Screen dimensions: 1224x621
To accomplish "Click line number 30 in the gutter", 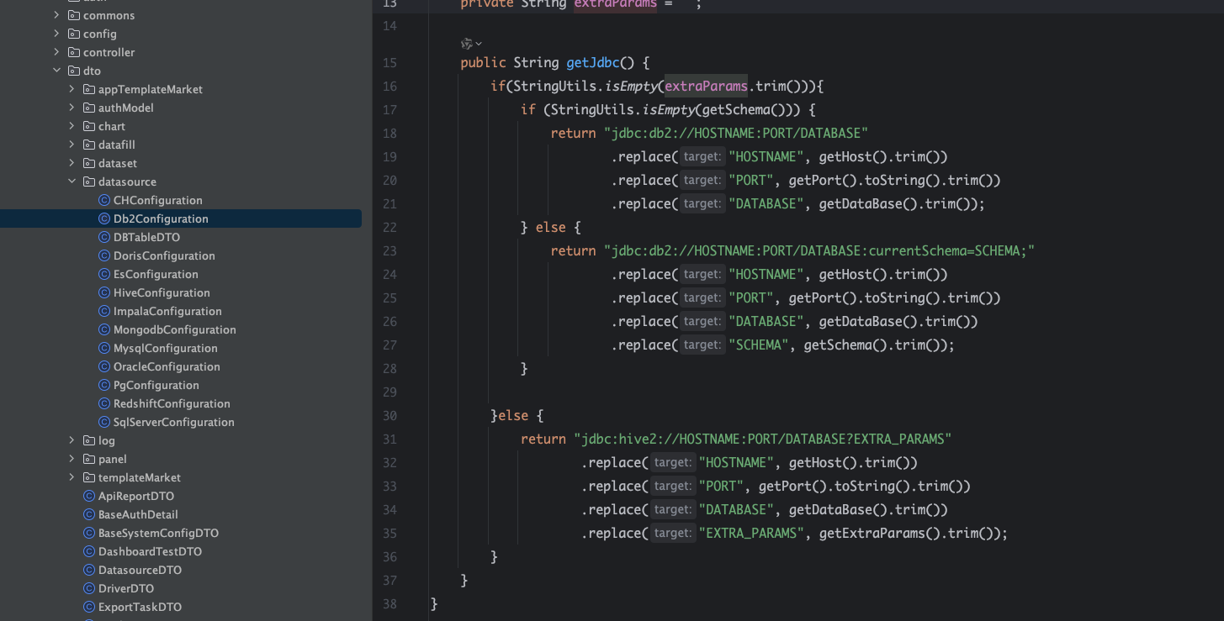I will 389,416.
